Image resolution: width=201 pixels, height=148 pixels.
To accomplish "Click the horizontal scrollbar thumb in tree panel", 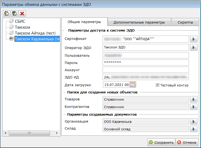I will coord(29,133).
